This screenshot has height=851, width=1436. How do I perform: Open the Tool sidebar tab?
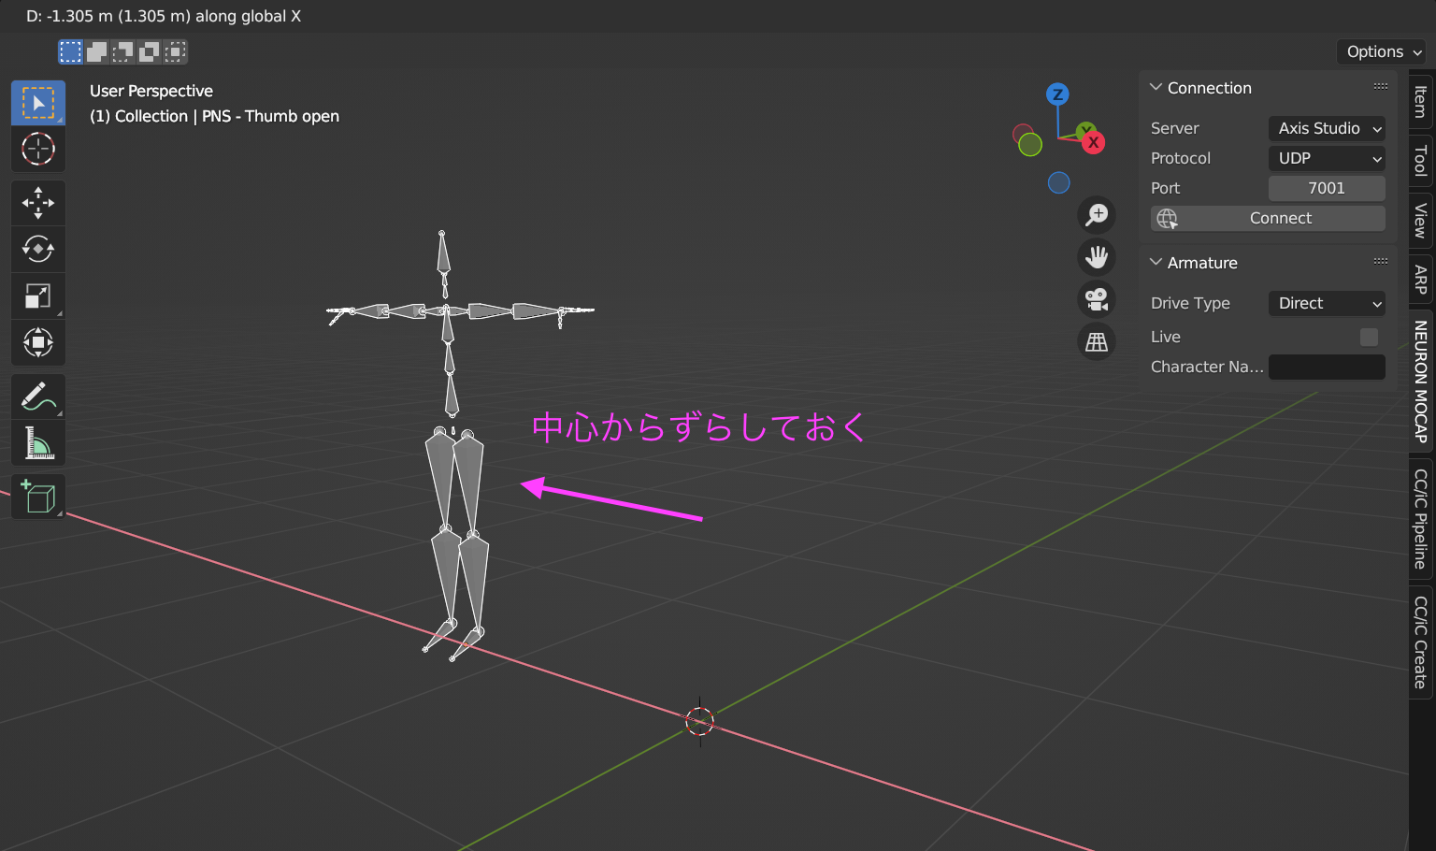click(1421, 160)
